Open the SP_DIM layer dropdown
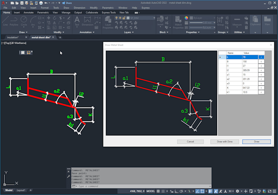The width and height of the screenshot is (278, 195). [x=135, y=18]
